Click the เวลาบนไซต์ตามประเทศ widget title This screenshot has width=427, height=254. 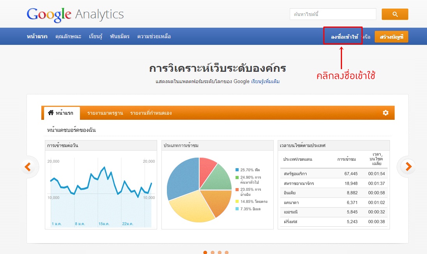(x=303, y=146)
